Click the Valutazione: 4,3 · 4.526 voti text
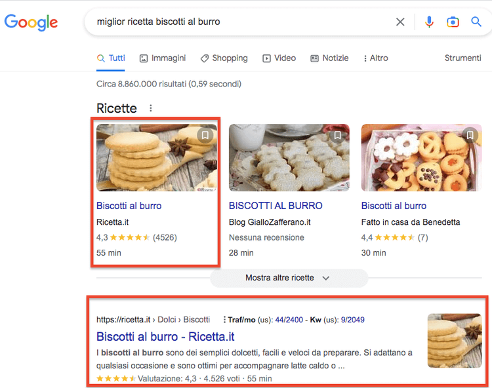 (188, 379)
